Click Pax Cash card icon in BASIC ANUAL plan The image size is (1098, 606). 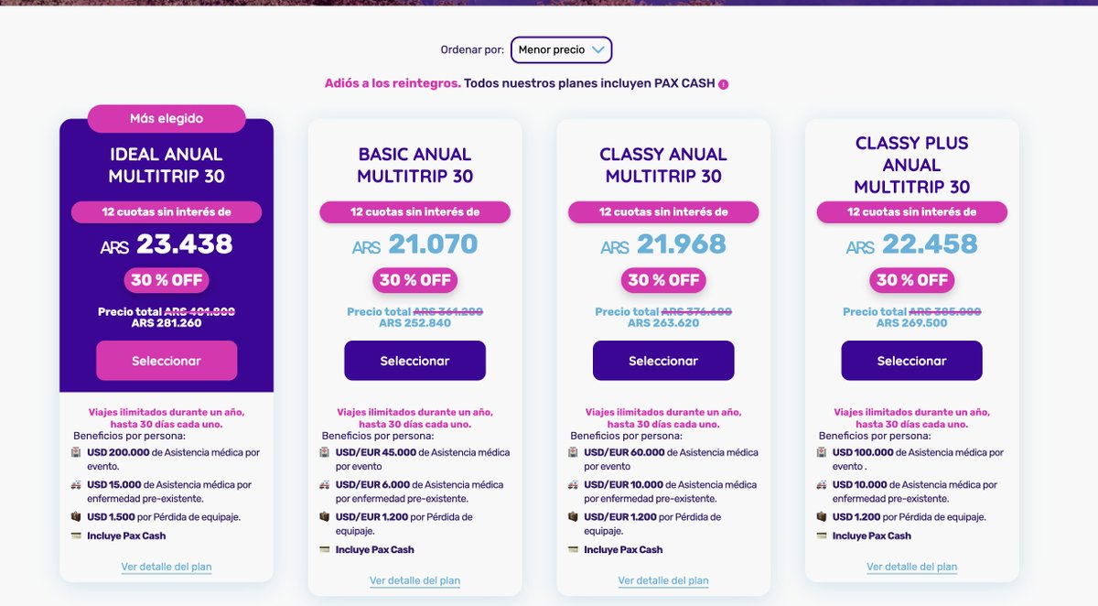click(x=324, y=549)
